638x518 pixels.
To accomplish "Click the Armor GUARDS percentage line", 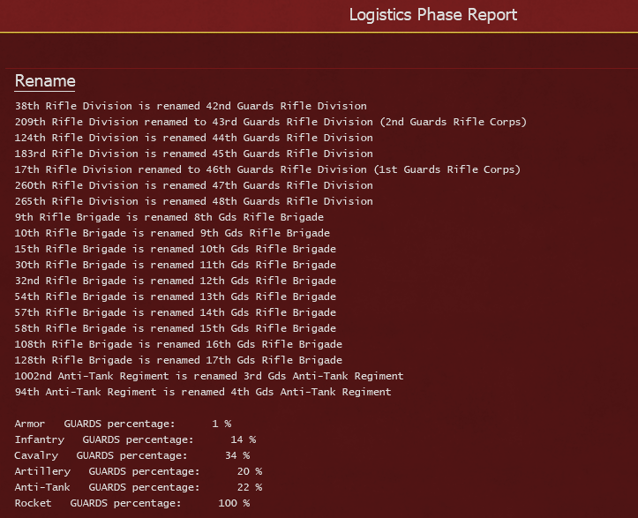I will click(123, 424).
